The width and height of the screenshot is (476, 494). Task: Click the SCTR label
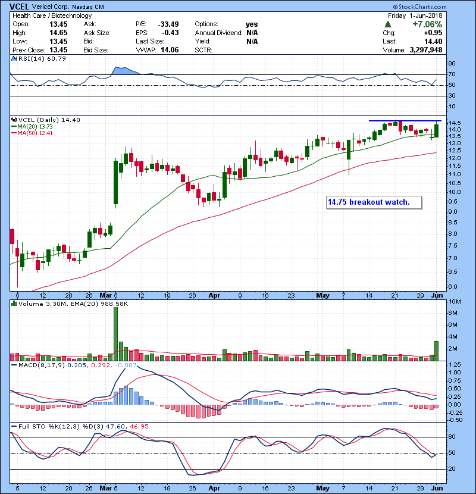(203, 50)
